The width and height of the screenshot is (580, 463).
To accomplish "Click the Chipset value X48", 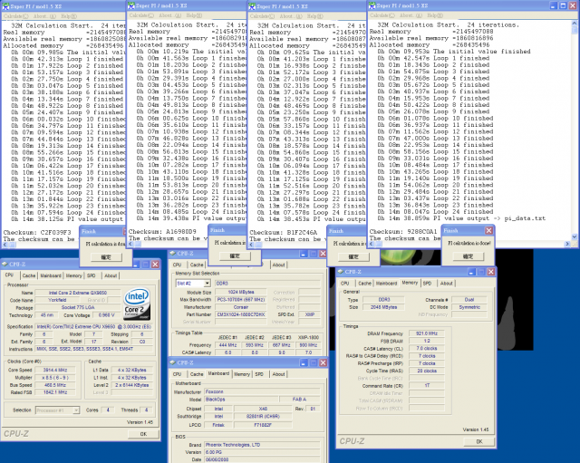I will 263,409.
